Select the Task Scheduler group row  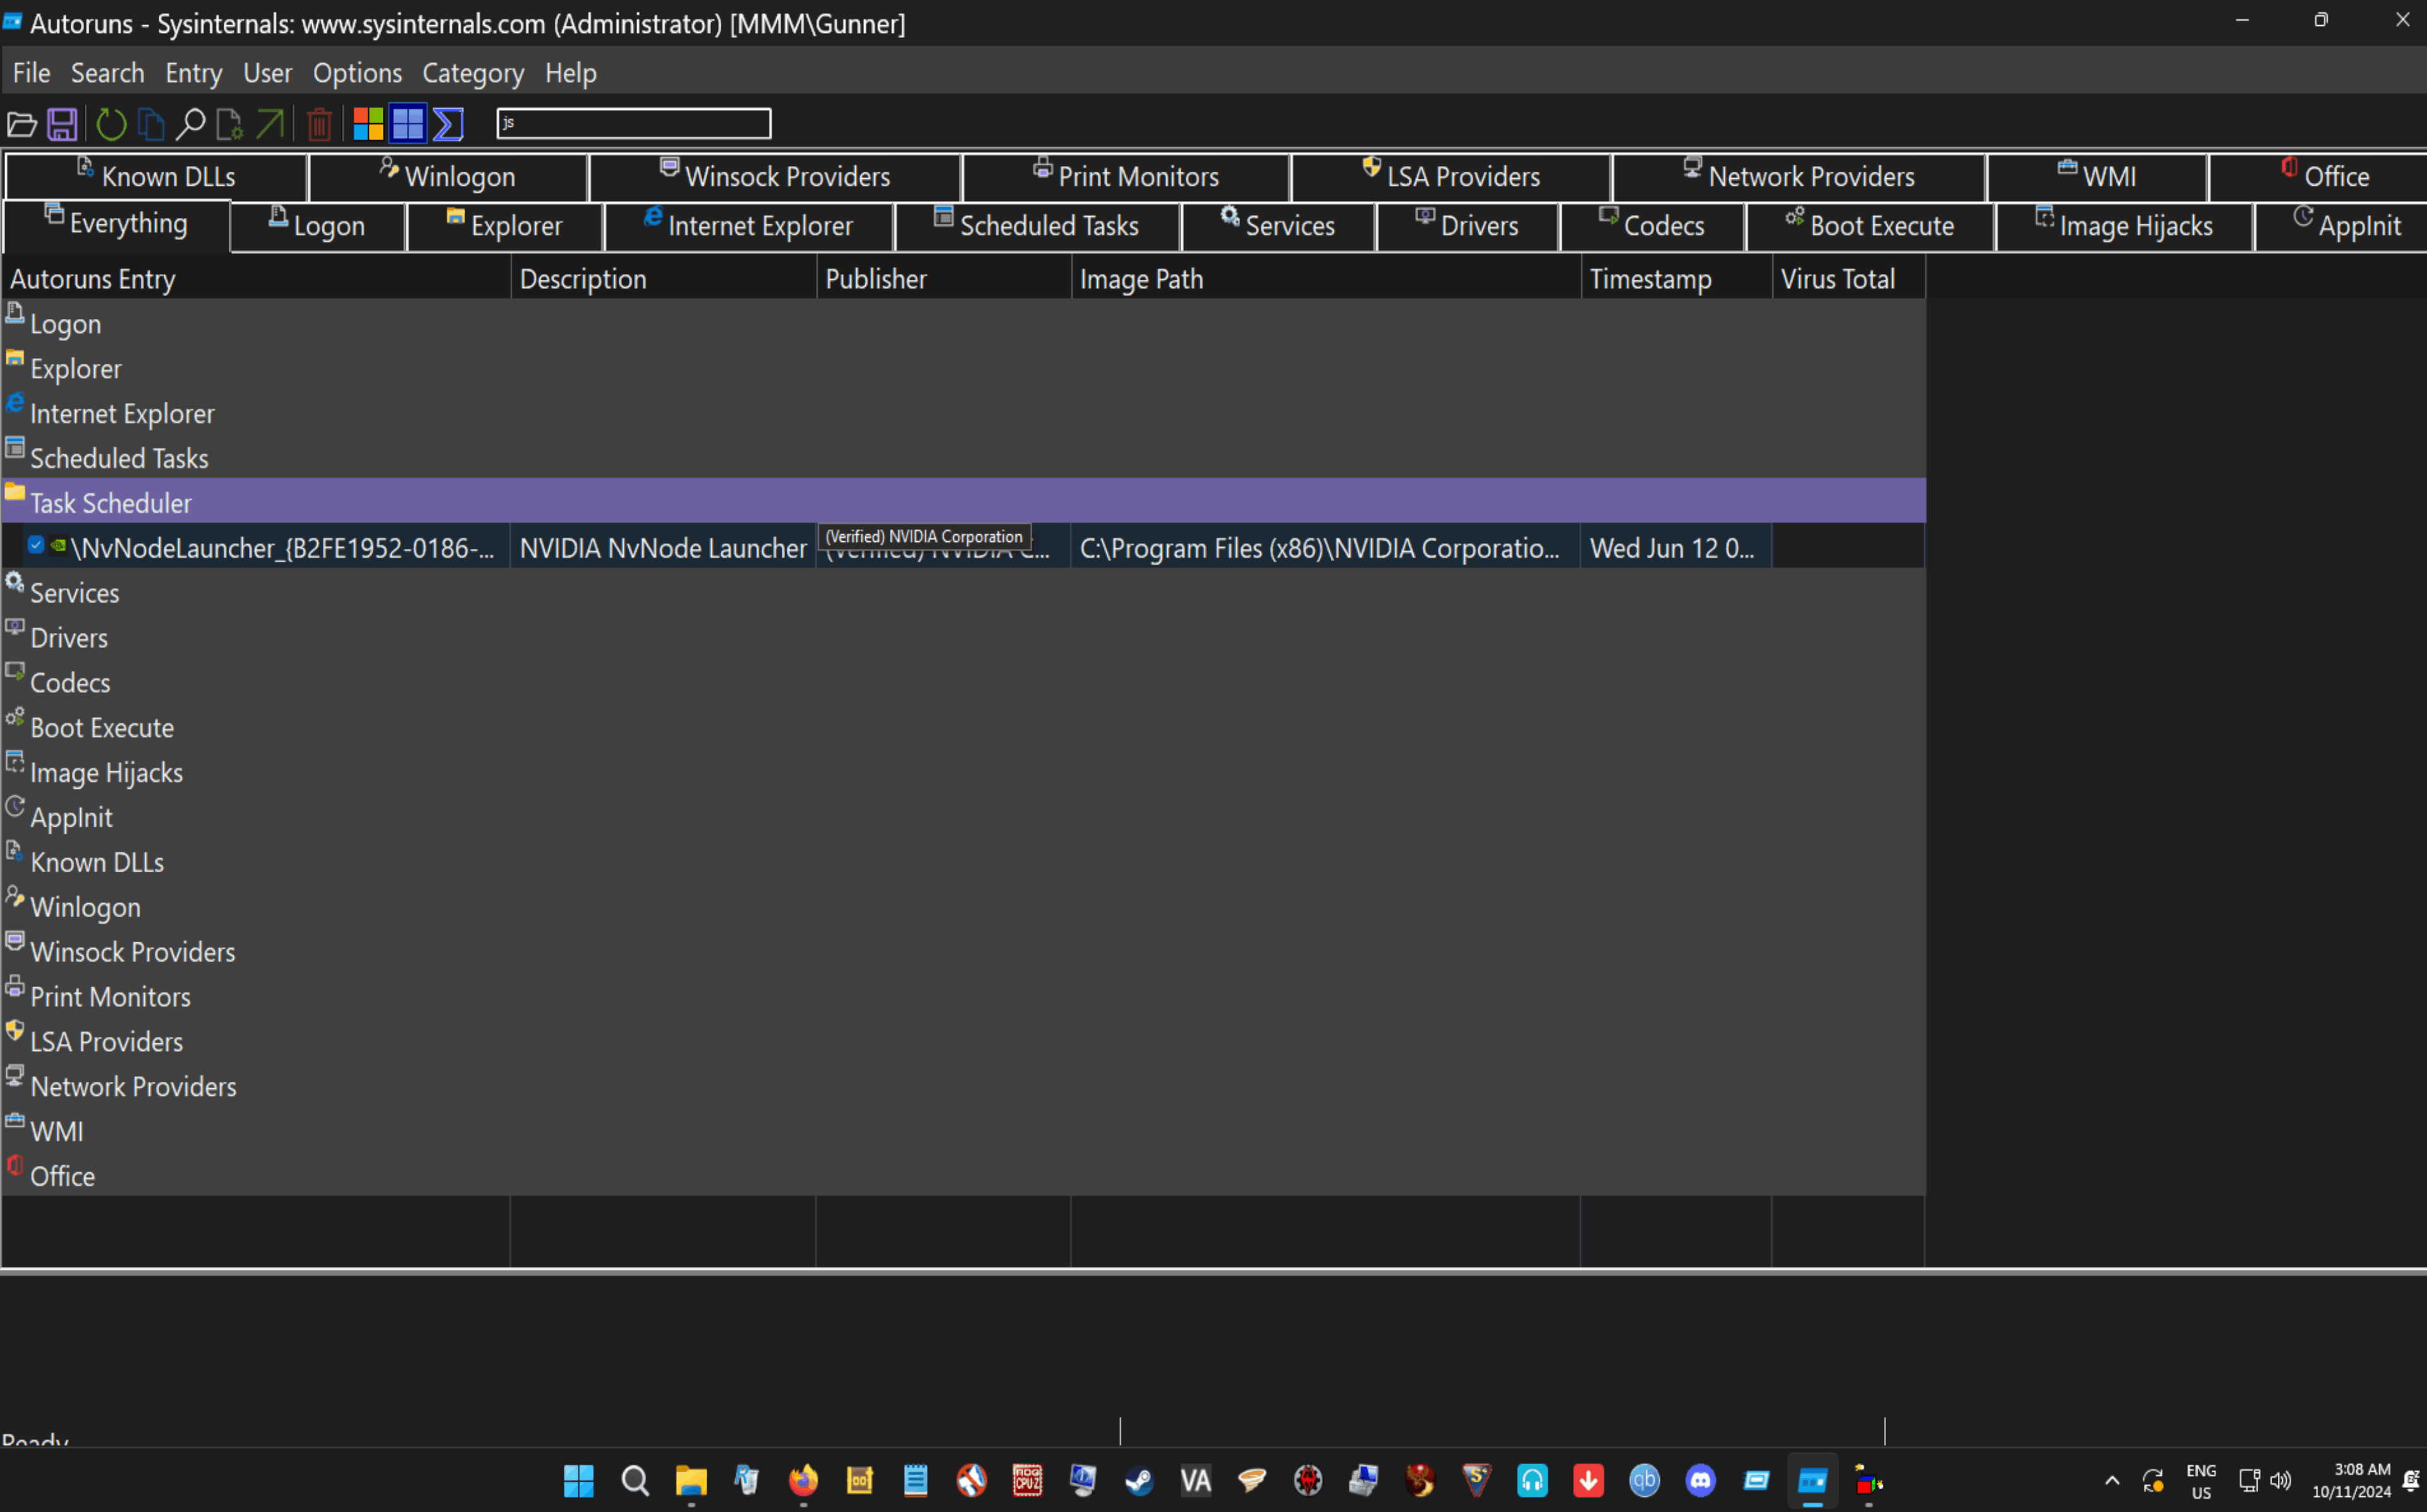(963, 501)
